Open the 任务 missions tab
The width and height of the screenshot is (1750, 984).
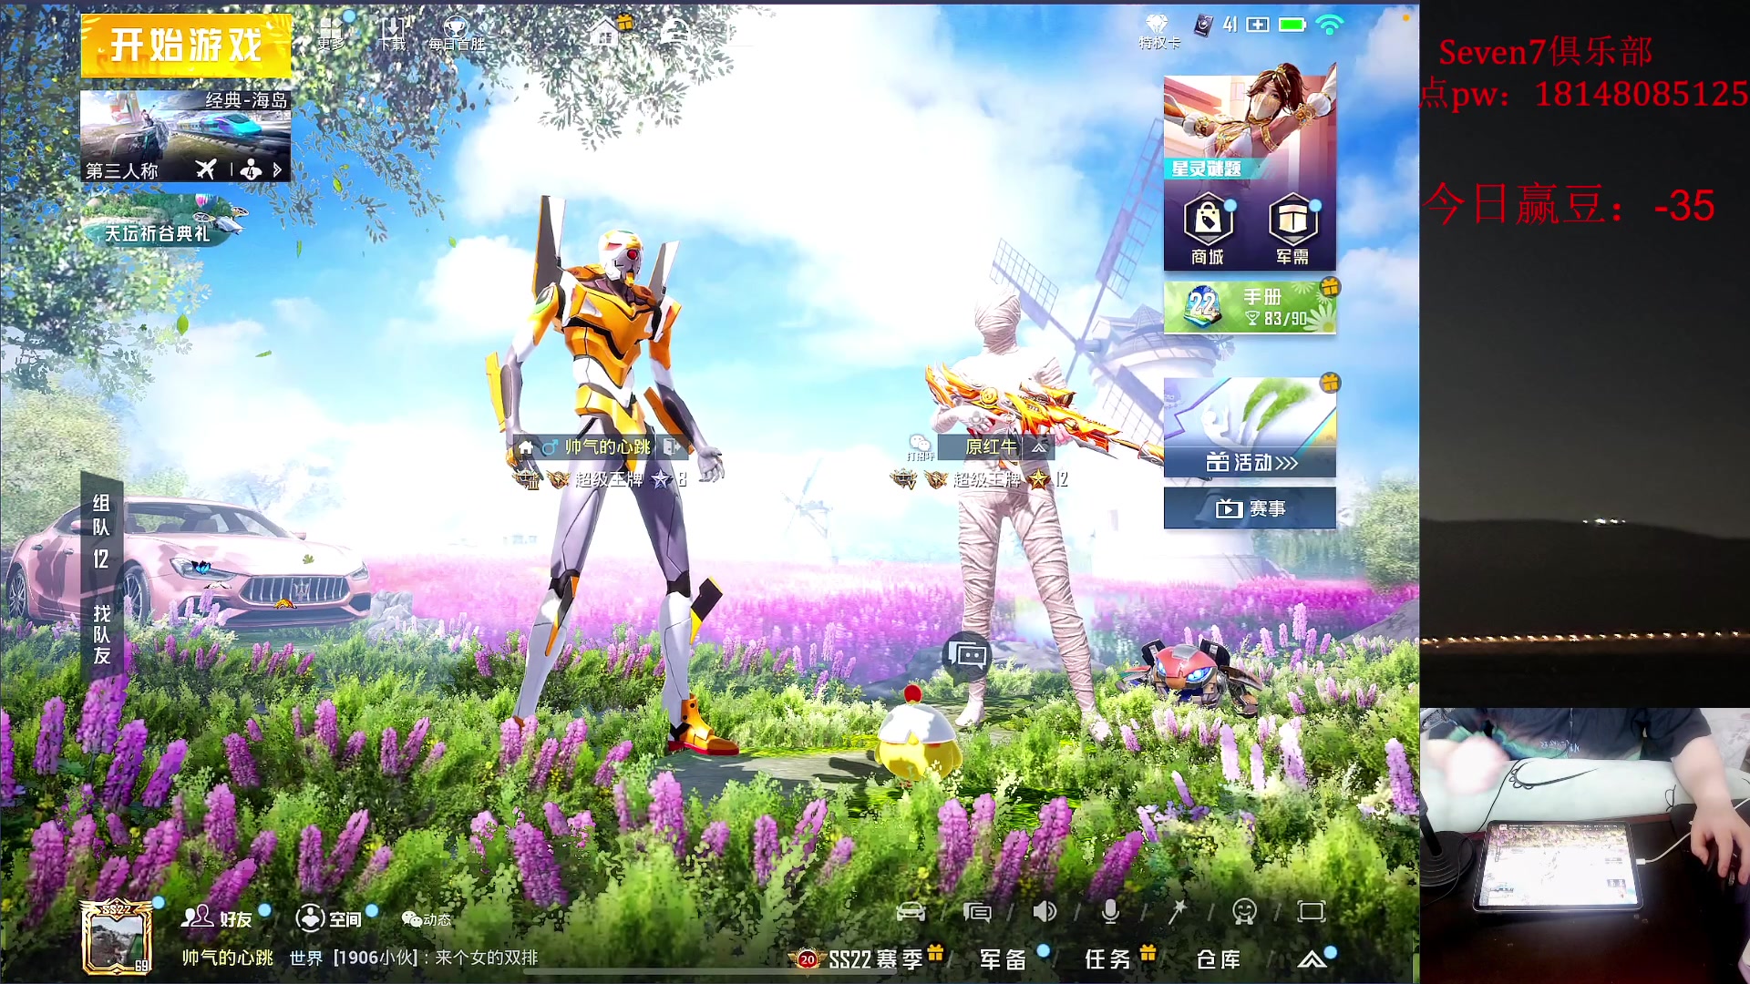(1108, 959)
